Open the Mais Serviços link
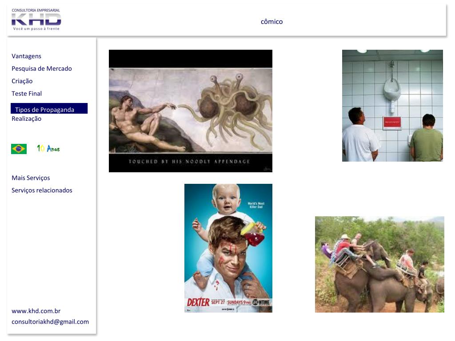Screen dimensions: 455x341 point(31,178)
